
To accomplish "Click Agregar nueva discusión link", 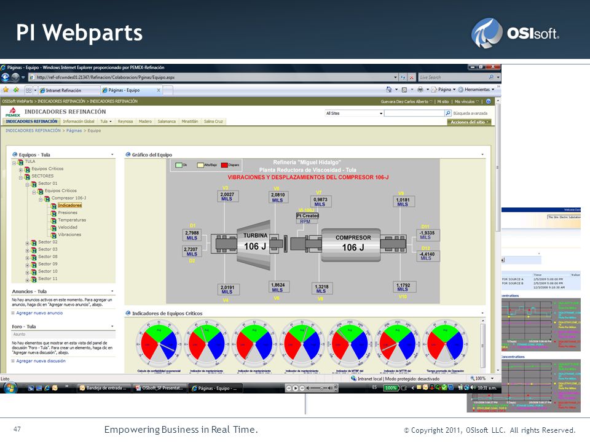I will click(x=41, y=361).
